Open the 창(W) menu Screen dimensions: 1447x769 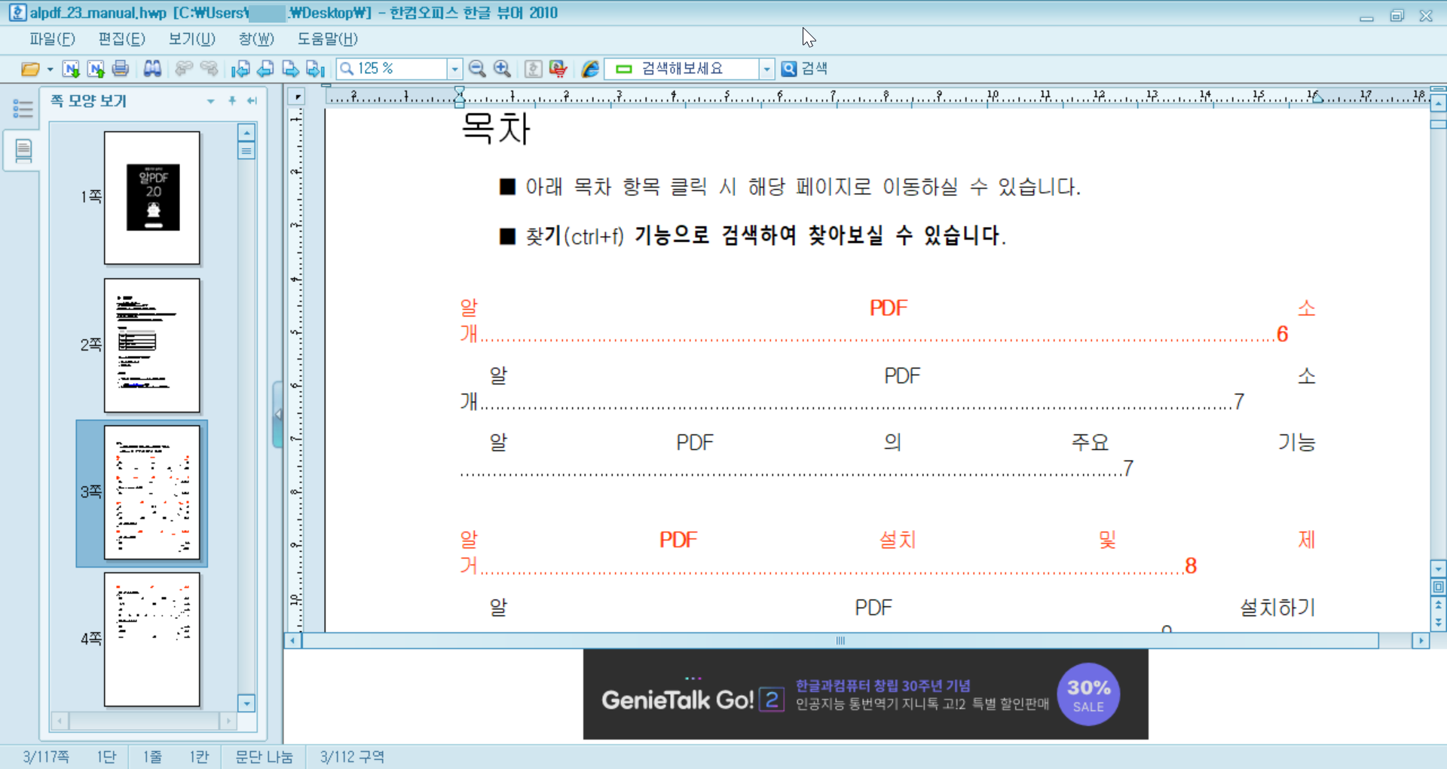tap(256, 38)
